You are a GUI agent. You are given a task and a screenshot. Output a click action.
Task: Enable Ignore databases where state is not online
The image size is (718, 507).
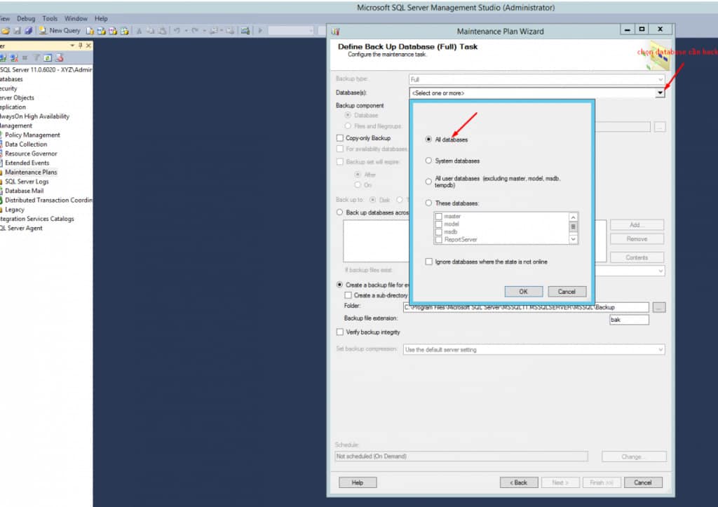pos(428,262)
